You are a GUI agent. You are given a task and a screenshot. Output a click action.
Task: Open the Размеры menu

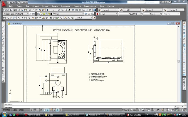click(77, 6)
